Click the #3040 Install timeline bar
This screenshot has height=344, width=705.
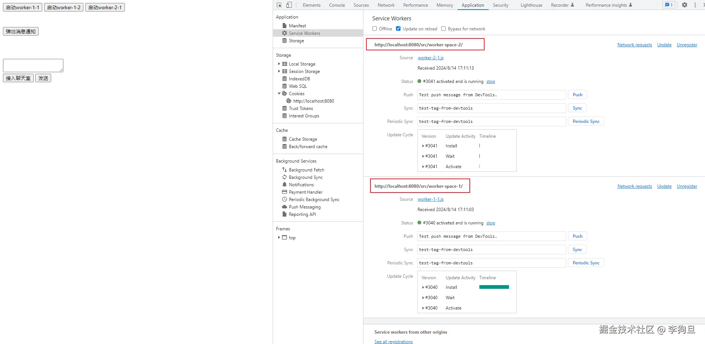[x=494, y=287]
